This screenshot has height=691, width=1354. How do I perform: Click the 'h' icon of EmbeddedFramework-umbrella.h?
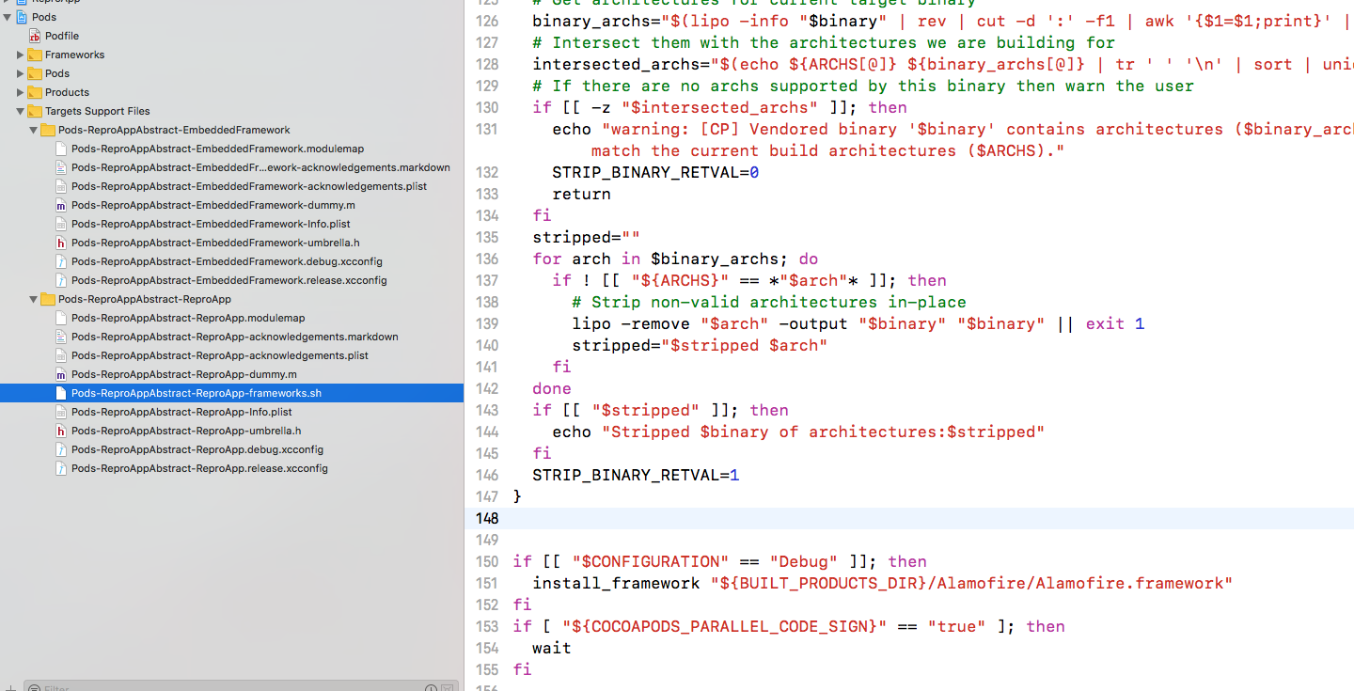click(x=61, y=243)
